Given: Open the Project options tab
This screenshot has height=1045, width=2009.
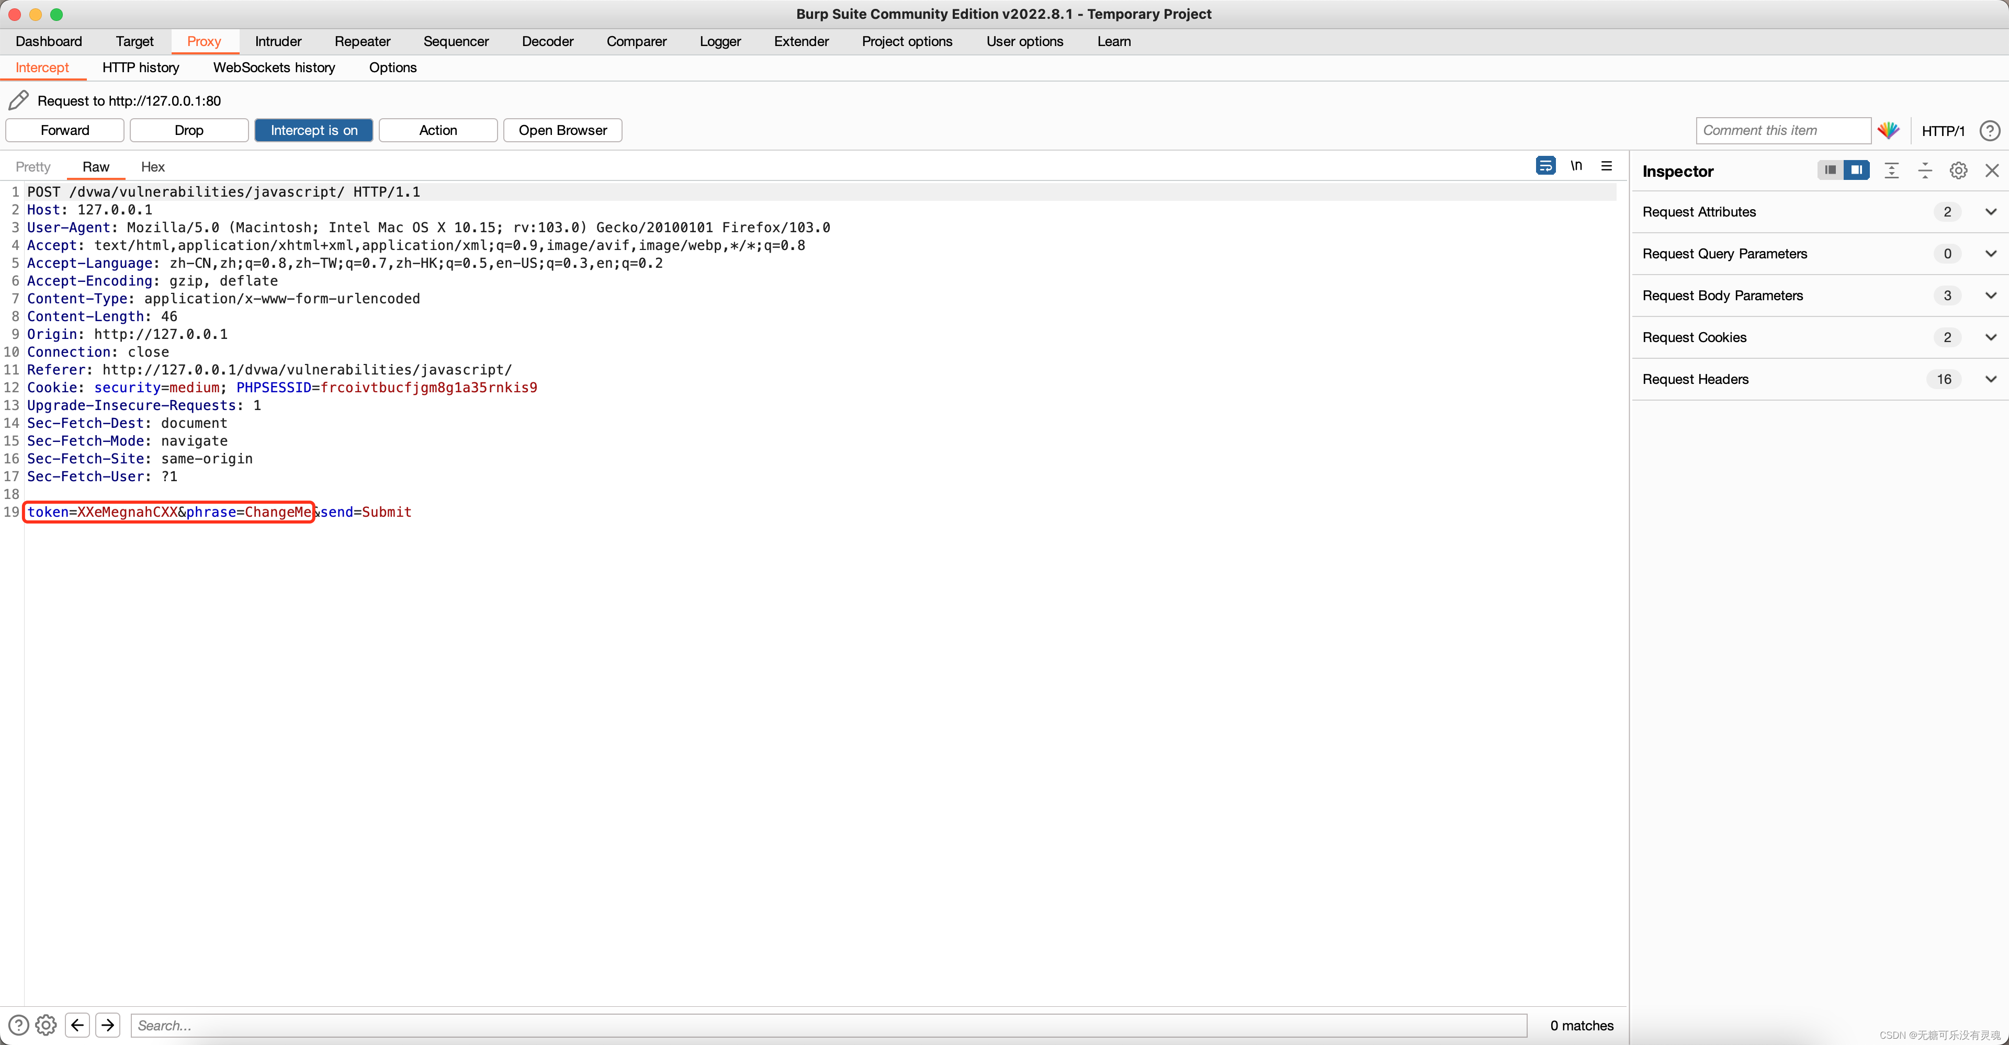Looking at the screenshot, I should tap(907, 41).
